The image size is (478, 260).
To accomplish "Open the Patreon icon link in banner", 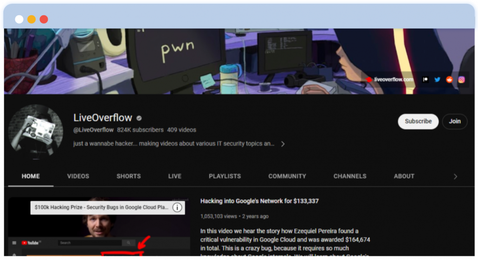I will click(425, 80).
